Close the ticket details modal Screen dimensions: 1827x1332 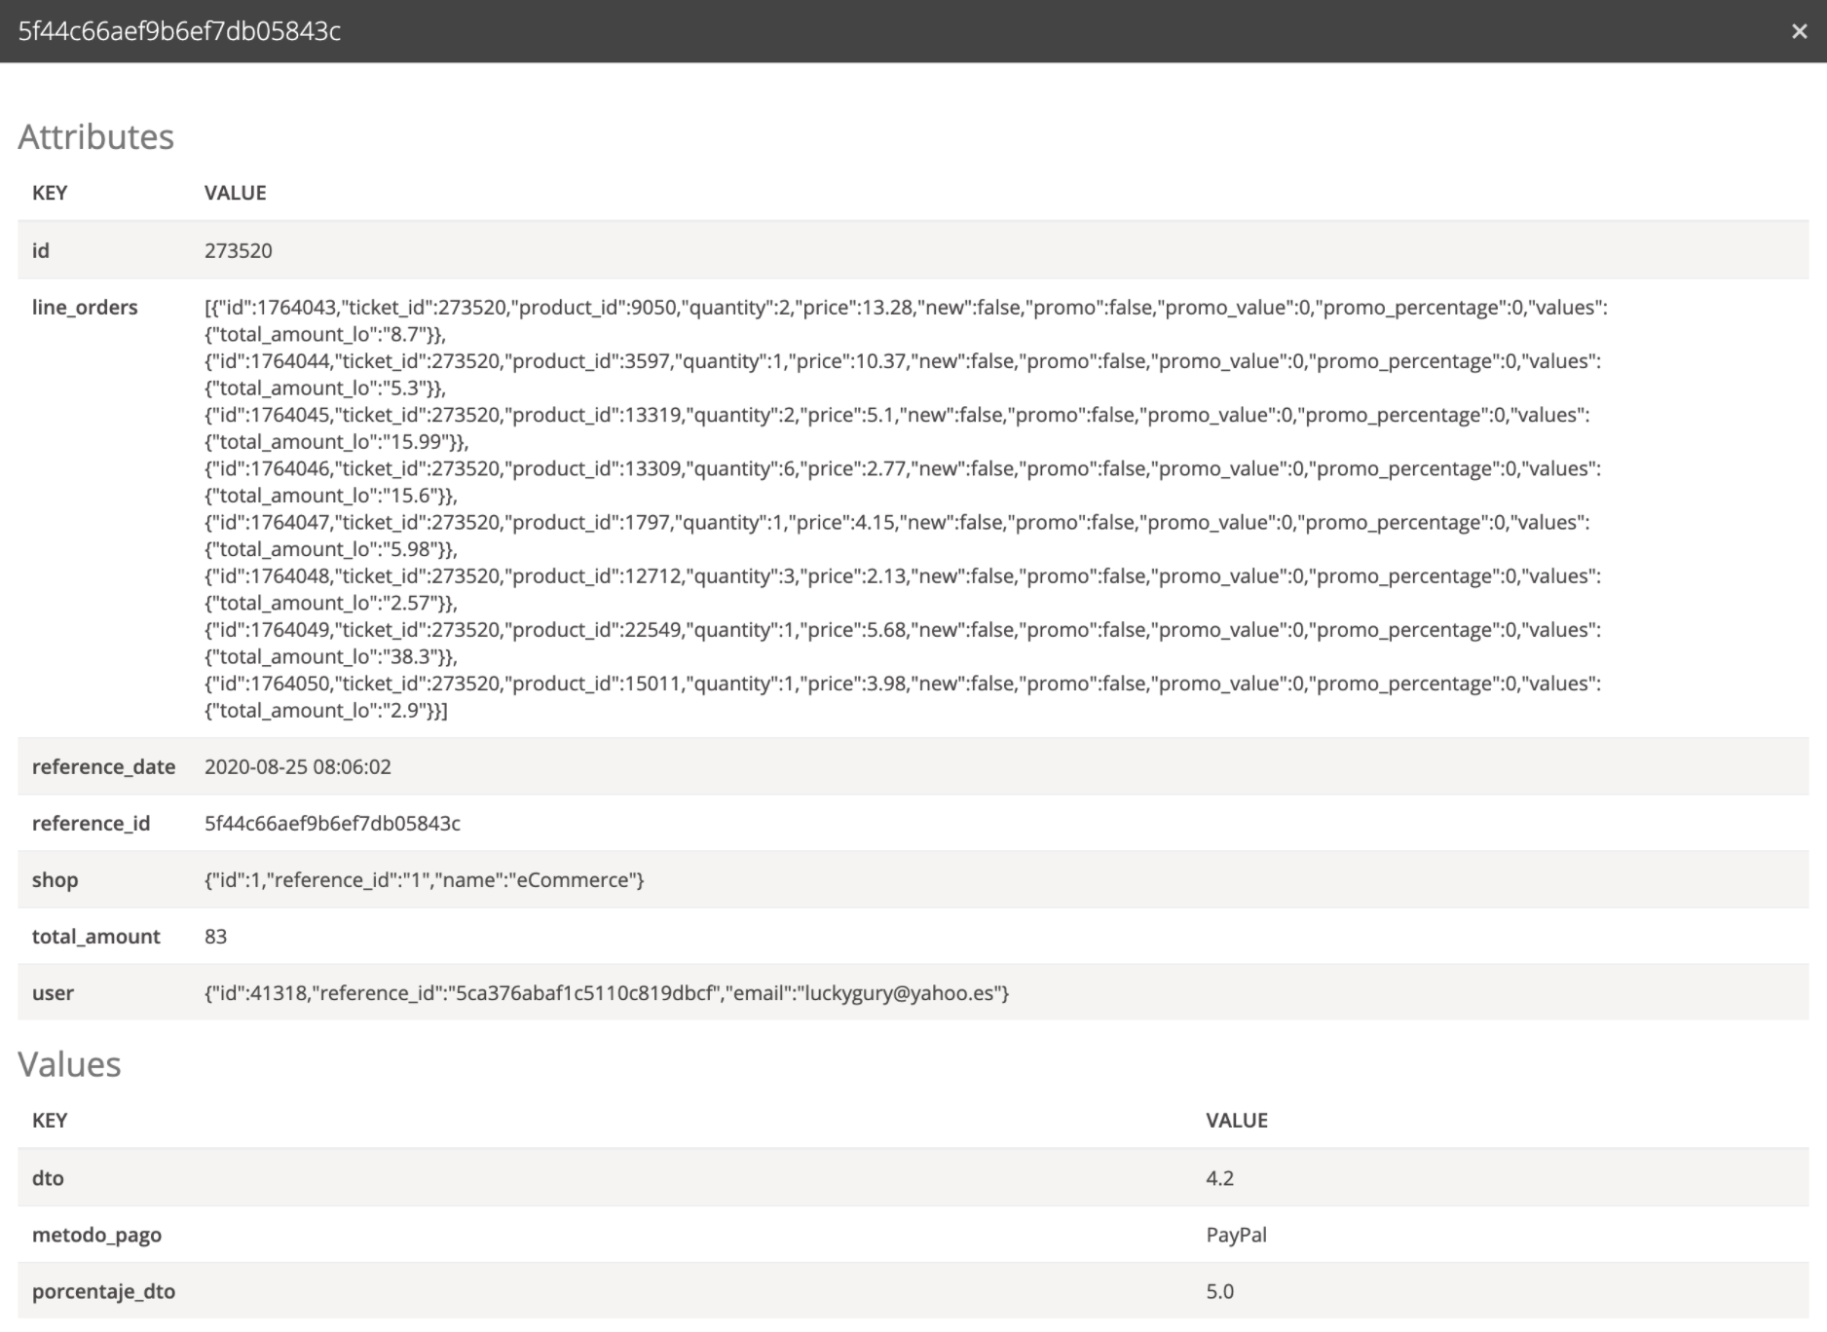coord(1798,31)
